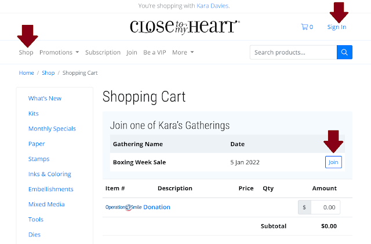Click the Operation Smile logo

tap(123, 207)
